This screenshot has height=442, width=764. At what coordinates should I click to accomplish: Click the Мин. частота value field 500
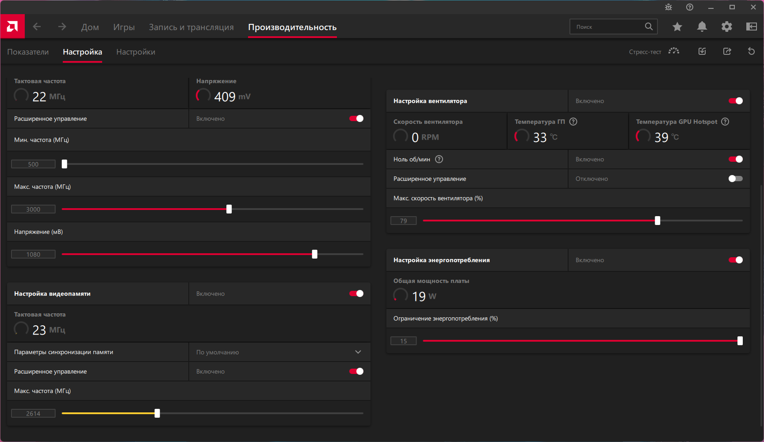(33, 164)
